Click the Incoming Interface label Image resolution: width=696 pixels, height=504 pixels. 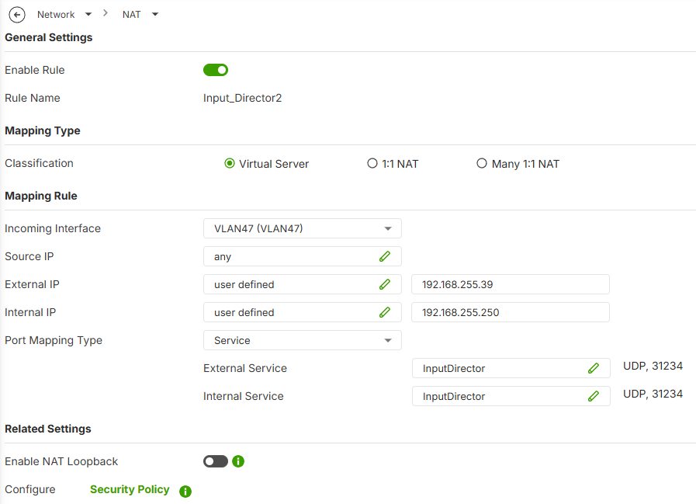tap(53, 228)
